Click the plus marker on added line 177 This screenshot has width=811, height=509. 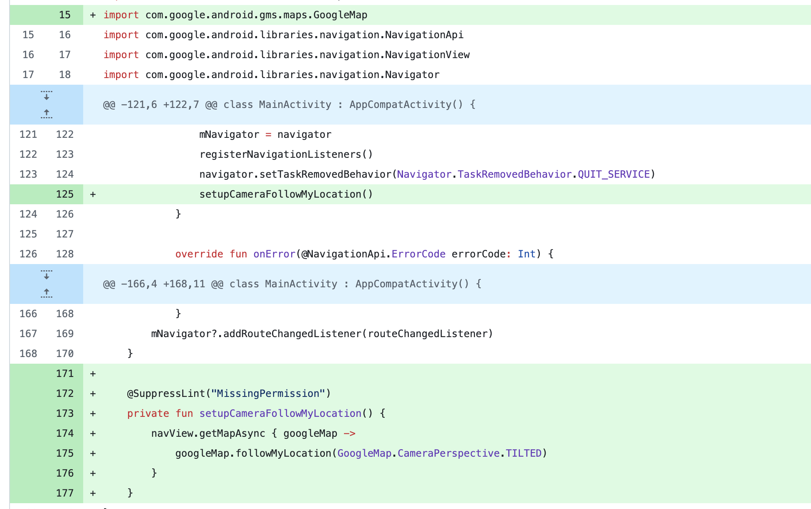(x=93, y=493)
